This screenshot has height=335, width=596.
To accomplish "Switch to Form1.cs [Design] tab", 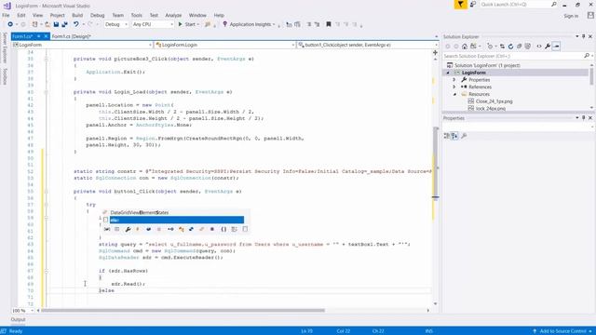I will [x=72, y=36].
